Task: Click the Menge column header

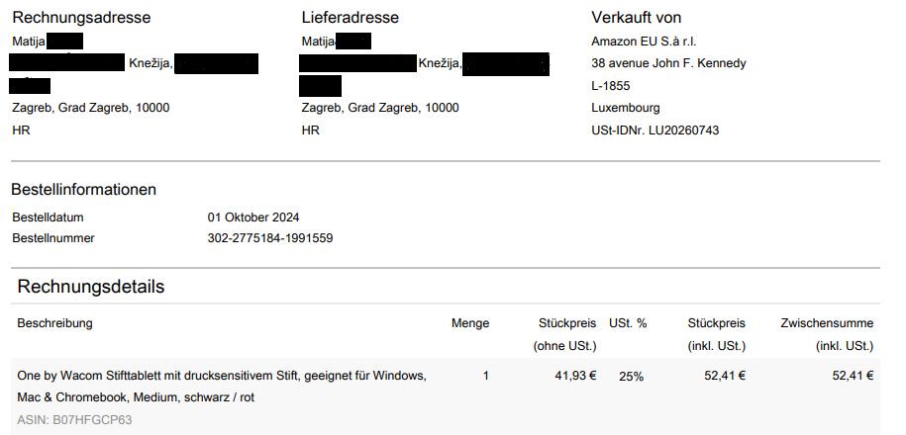Action: click(x=470, y=323)
